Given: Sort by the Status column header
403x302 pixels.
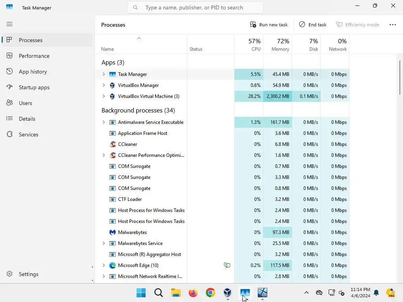Looking at the screenshot, I should [211, 44].
